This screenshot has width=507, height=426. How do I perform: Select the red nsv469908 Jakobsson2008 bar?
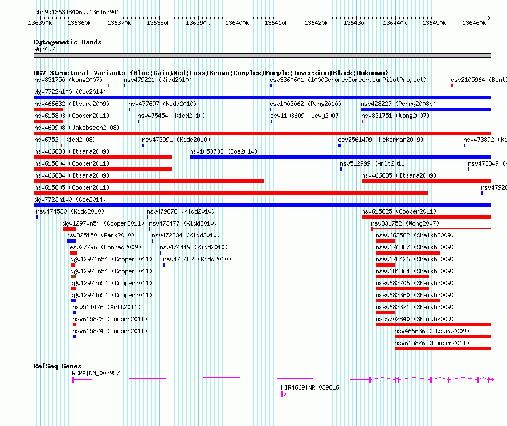click(x=262, y=133)
